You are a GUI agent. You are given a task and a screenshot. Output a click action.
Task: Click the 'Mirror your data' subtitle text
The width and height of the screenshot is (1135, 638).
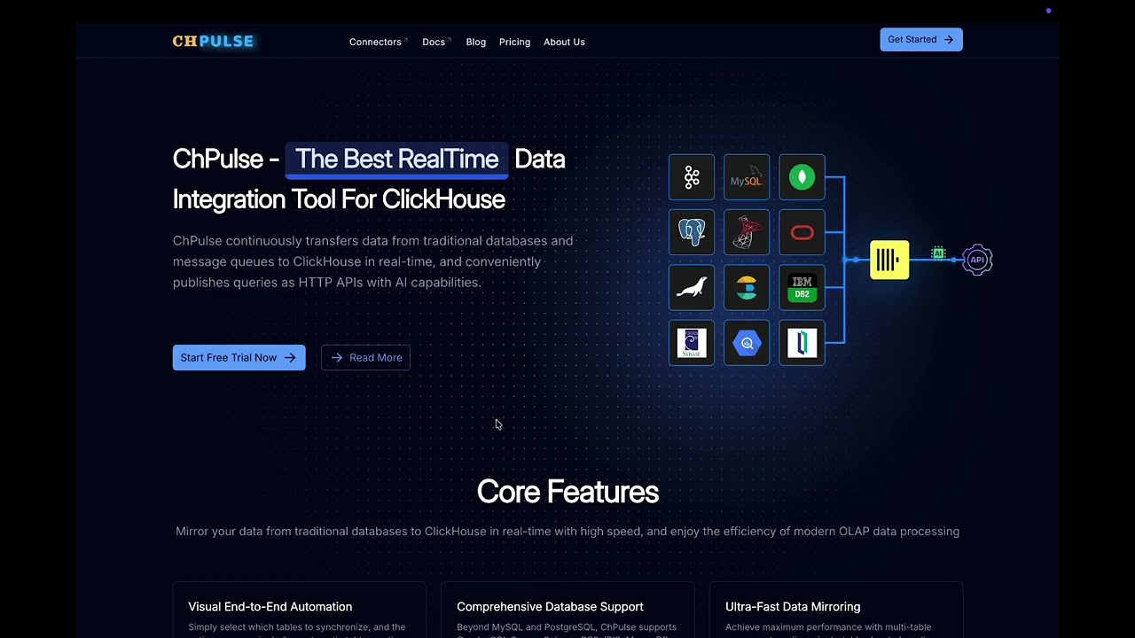(567, 532)
